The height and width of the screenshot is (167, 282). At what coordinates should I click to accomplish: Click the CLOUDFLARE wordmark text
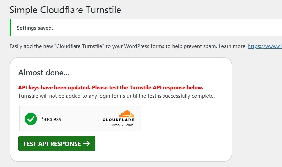tap(118, 120)
